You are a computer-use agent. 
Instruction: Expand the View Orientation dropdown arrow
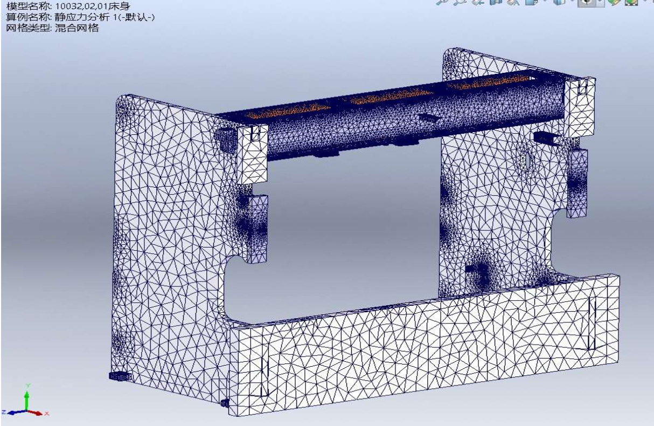pyautogui.click(x=545, y=2)
